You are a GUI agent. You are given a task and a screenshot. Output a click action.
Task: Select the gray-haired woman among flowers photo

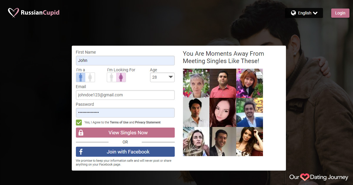[196, 83]
